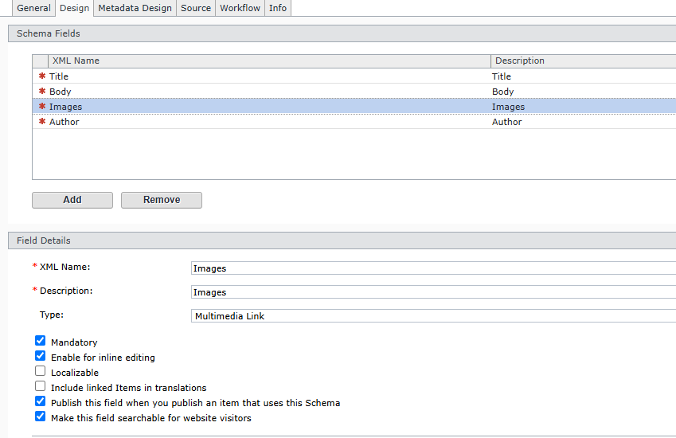The height and width of the screenshot is (438, 676).
Task: Select the Author schema field row
Action: (x=64, y=122)
